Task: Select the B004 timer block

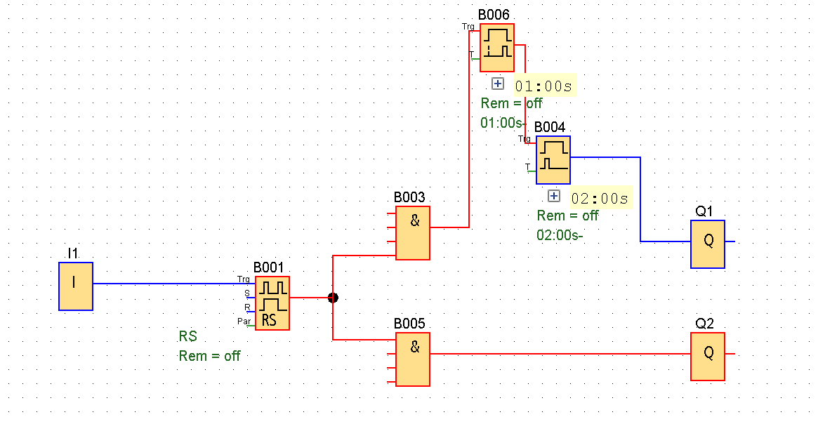Action: [553, 160]
